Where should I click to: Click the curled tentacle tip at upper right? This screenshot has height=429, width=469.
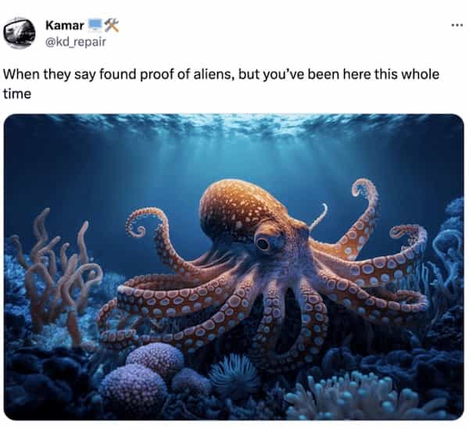tap(366, 191)
